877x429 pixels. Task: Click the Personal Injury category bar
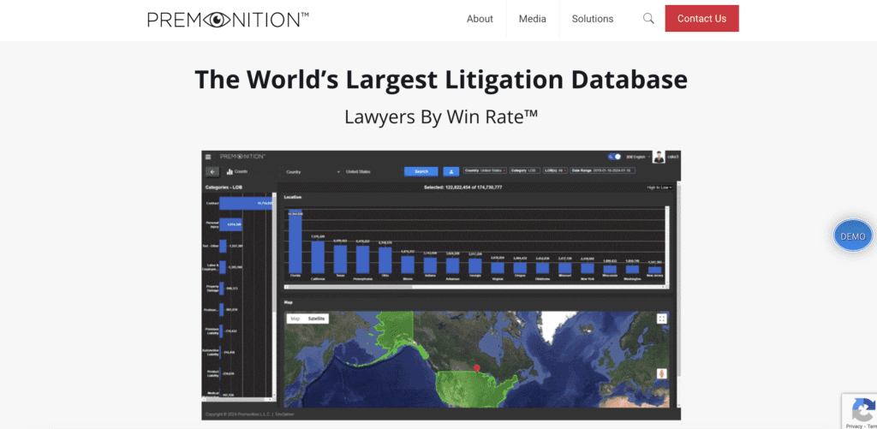pyautogui.click(x=230, y=224)
